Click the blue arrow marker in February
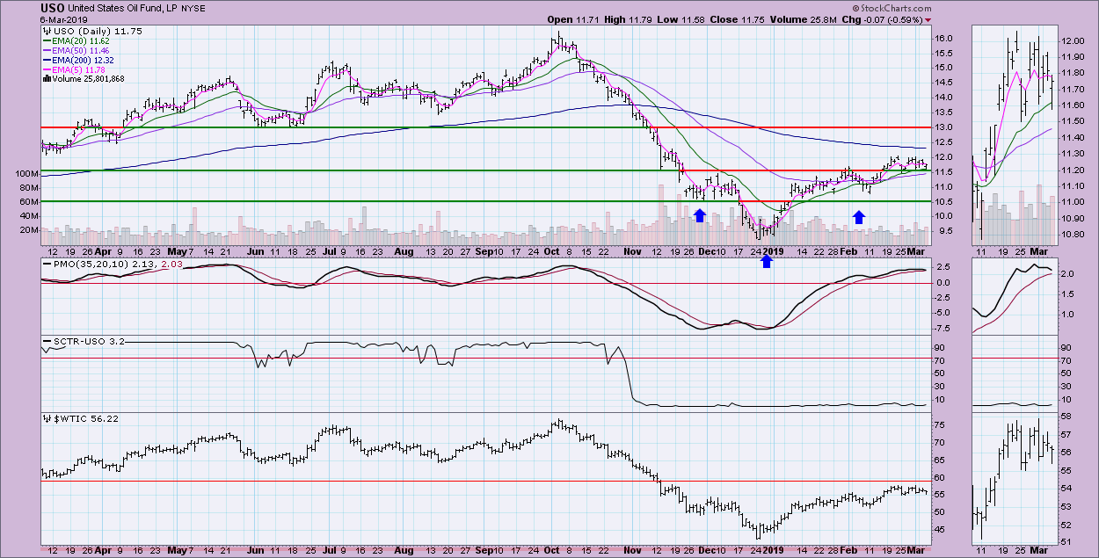Image resolution: width=1099 pixels, height=558 pixels. 859,217
